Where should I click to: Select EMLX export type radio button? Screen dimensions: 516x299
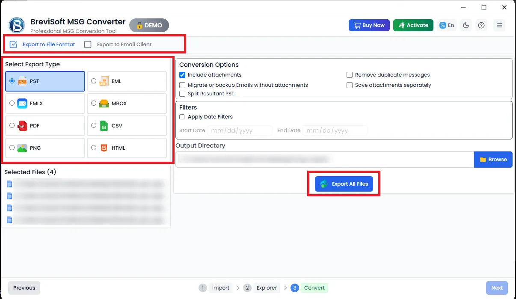coord(12,103)
